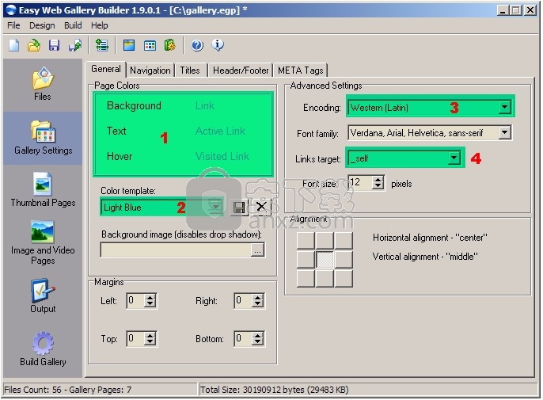Pick the Background page color

pos(134,105)
